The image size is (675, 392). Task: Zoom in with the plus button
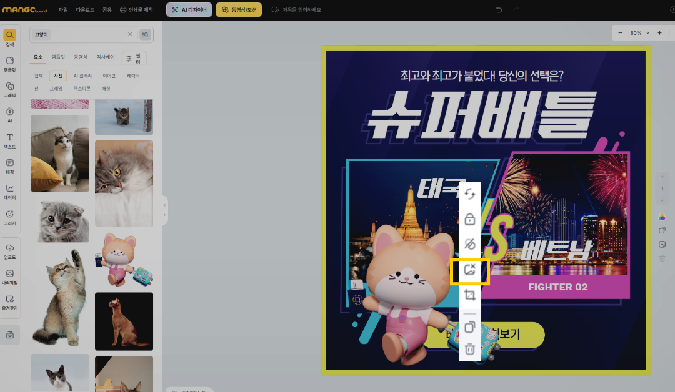659,32
